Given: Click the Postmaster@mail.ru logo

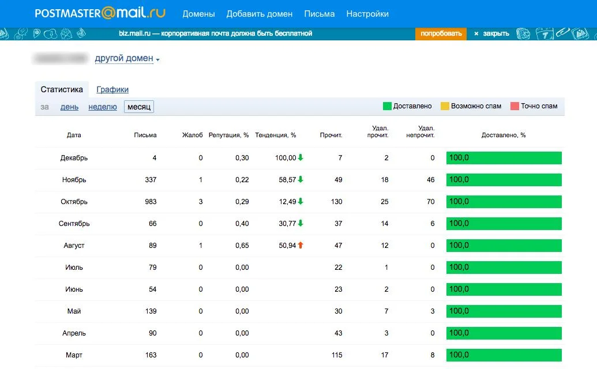Looking at the screenshot, I should pos(100,13).
